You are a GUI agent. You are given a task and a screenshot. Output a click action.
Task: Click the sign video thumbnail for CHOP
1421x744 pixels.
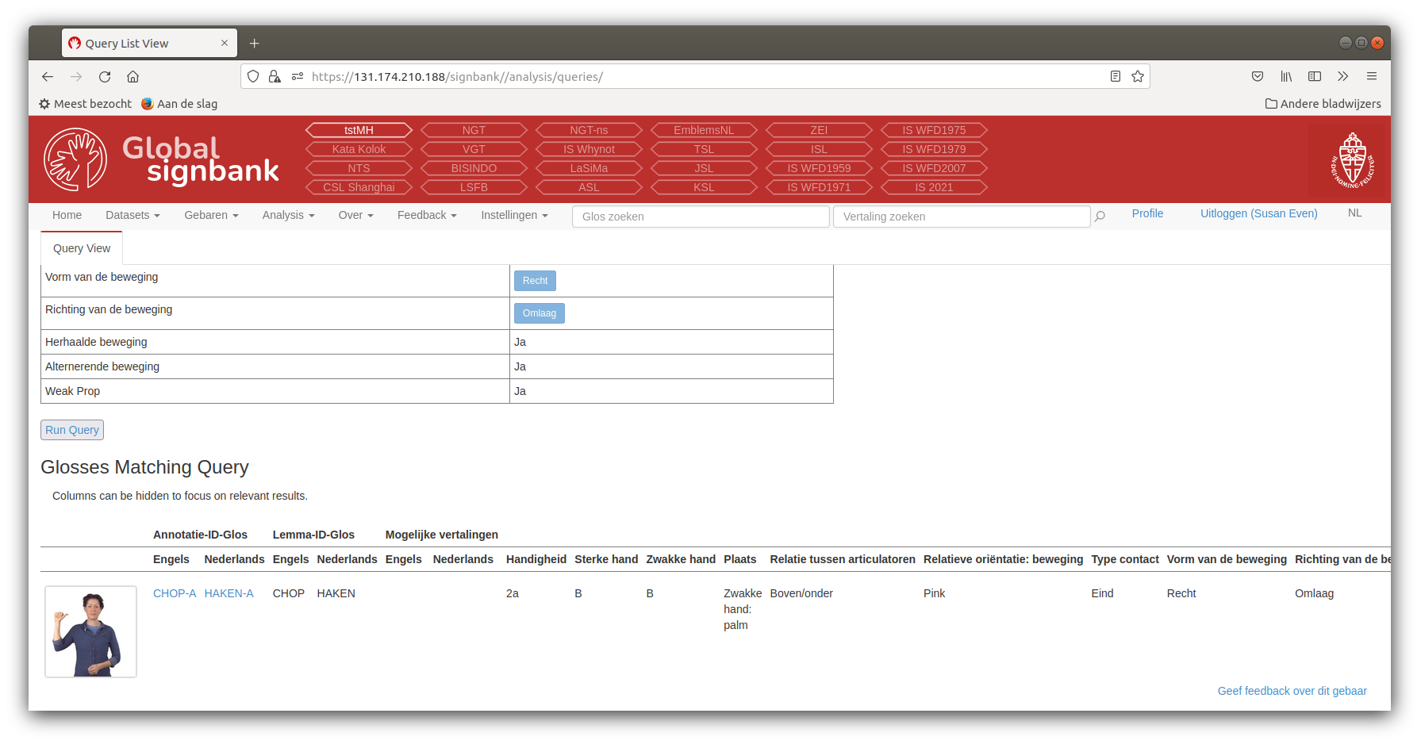(90, 631)
